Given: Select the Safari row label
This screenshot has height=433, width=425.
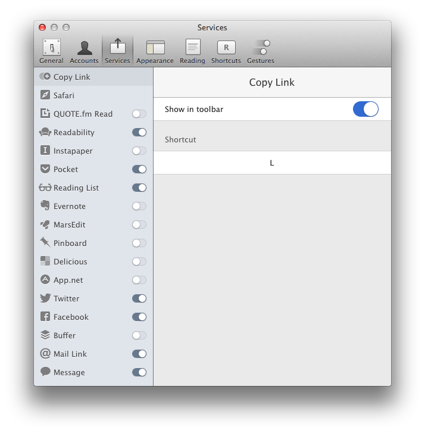Looking at the screenshot, I should [64, 95].
